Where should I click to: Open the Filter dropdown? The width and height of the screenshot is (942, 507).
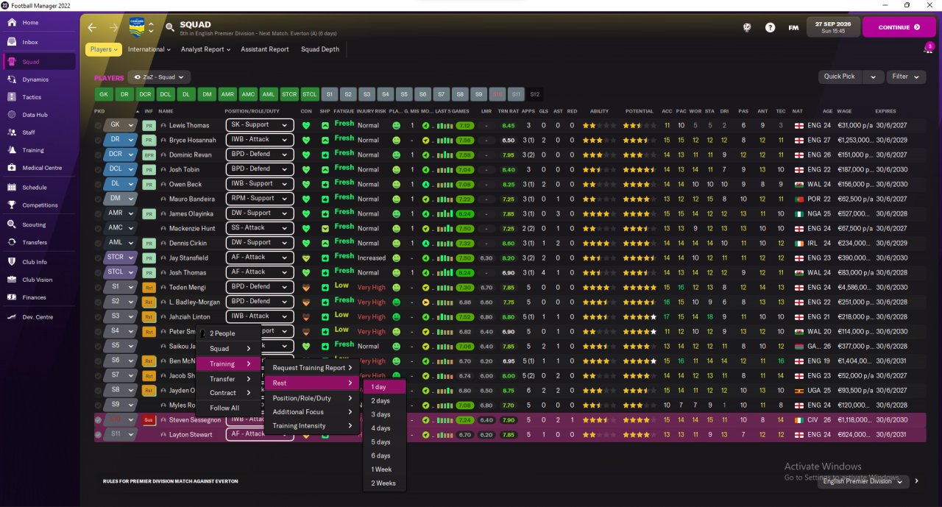pos(904,77)
